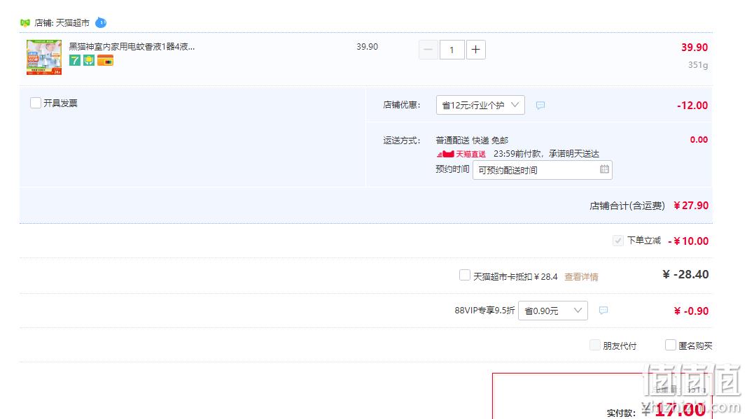Click the green 7-day return badge

pyautogui.click(x=75, y=60)
